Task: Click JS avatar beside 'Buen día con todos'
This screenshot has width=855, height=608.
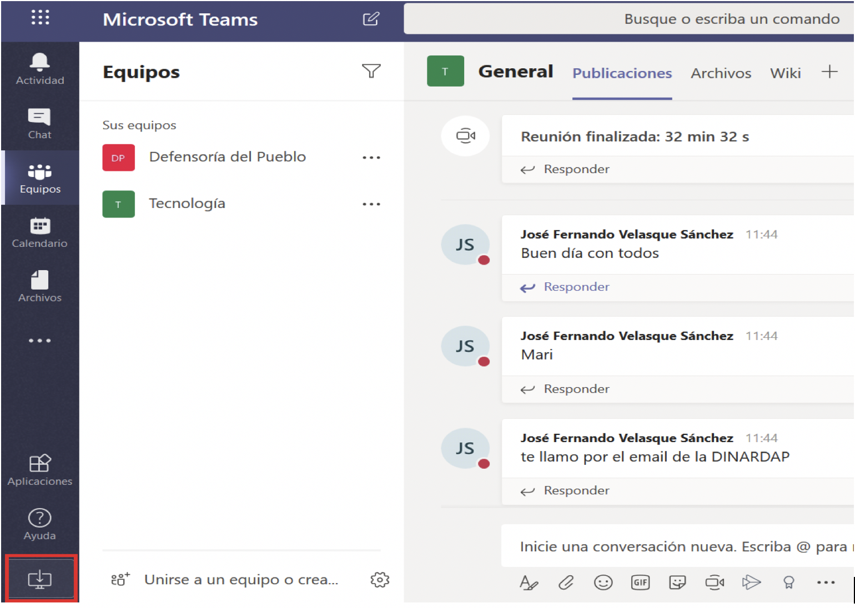Action: point(465,245)
